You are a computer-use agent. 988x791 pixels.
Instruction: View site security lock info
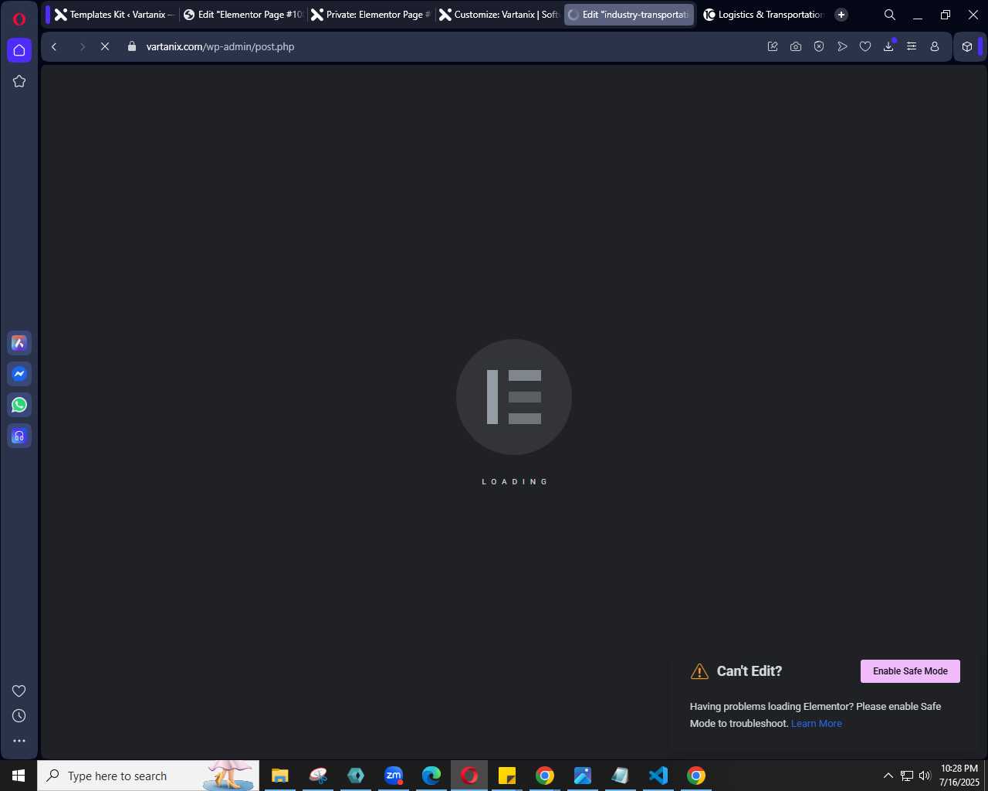tap(131, 46)
